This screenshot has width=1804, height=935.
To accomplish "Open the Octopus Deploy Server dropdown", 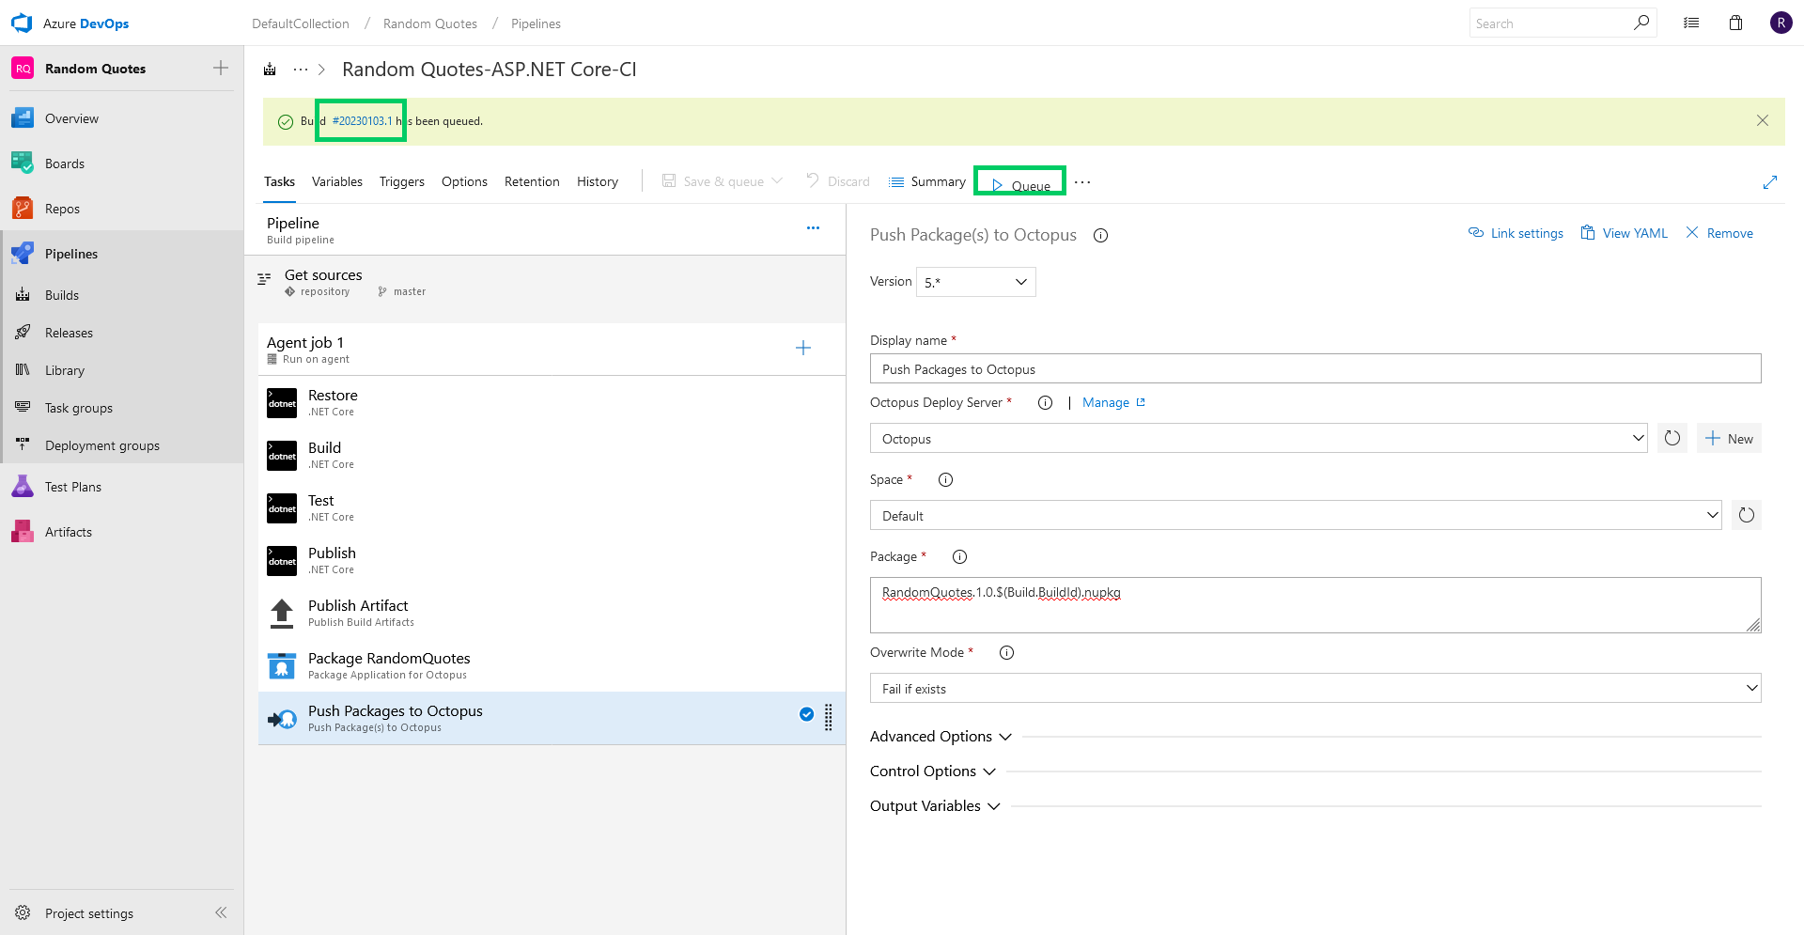I will click(1258, 439).
